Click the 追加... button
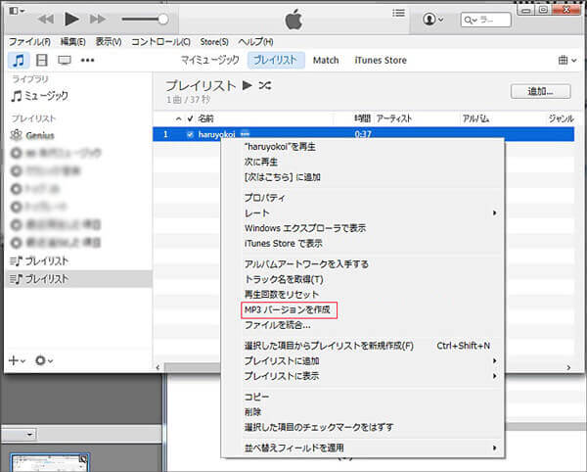The image size is (587, 472). 541,91
